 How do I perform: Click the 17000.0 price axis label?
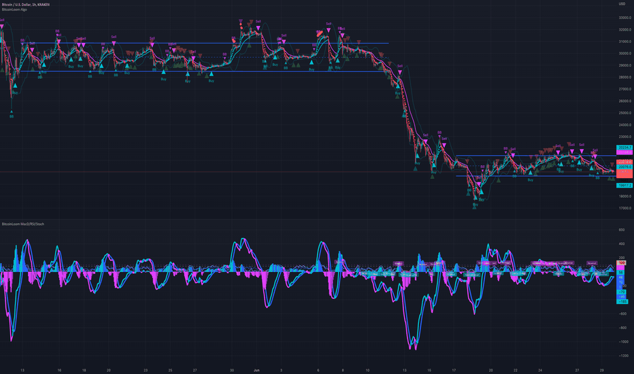click(x=624, y=208)
